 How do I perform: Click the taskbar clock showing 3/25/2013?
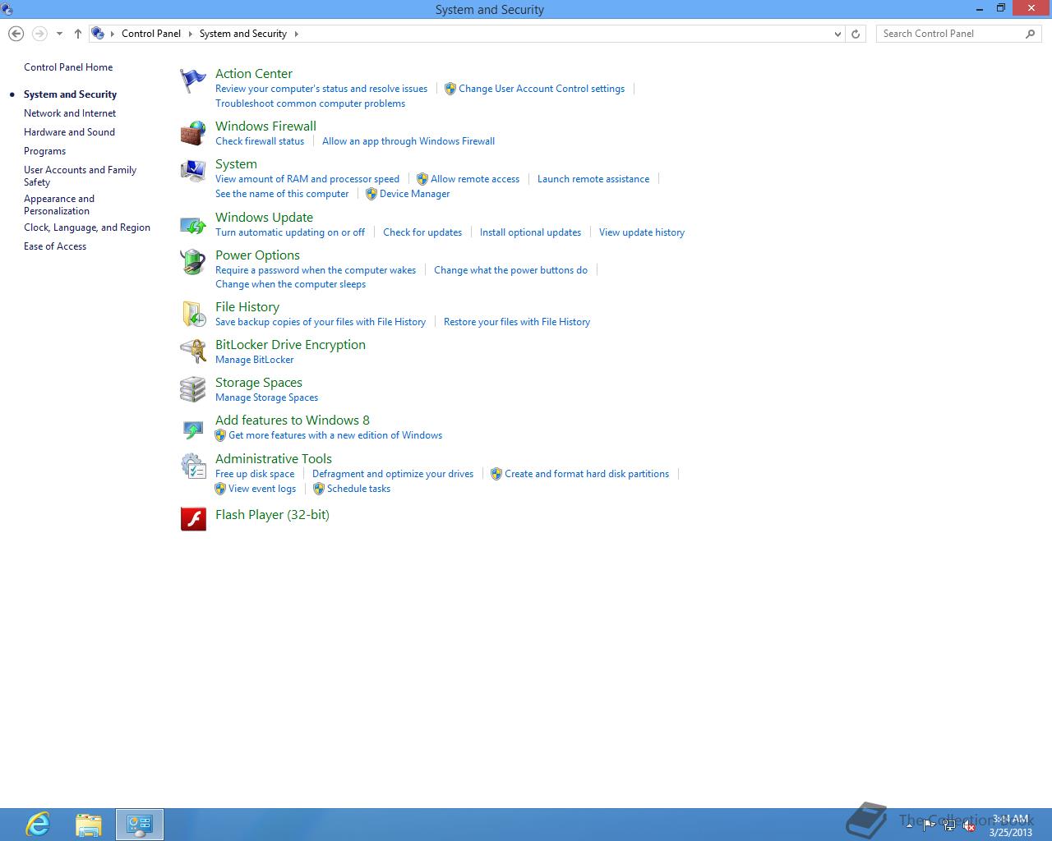pyautogui.click(x=1011, y=825)
